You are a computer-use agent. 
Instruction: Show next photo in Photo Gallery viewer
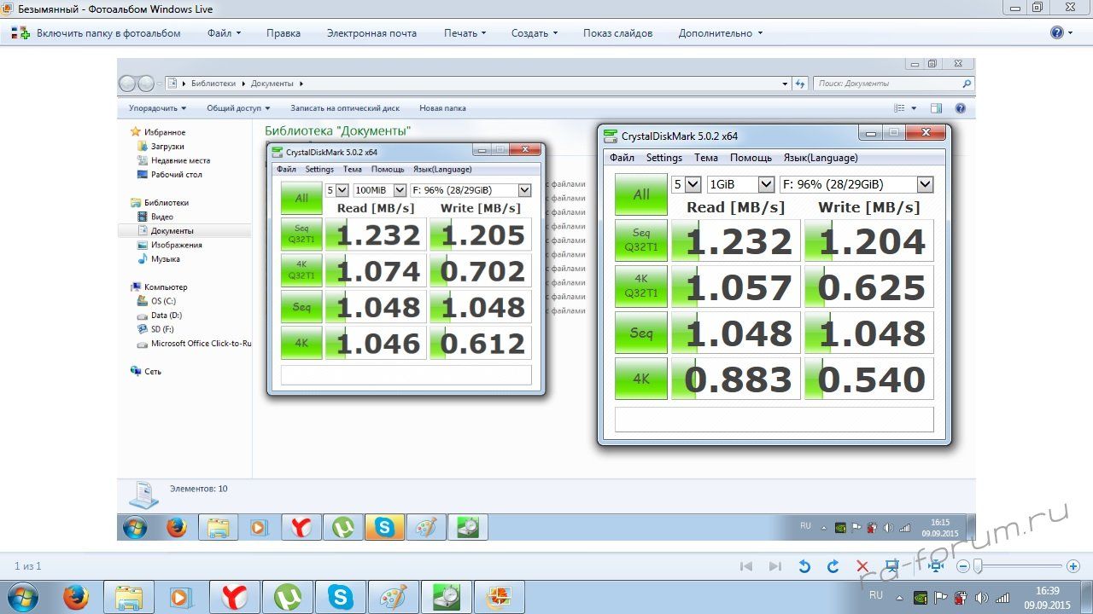(775, 566)
